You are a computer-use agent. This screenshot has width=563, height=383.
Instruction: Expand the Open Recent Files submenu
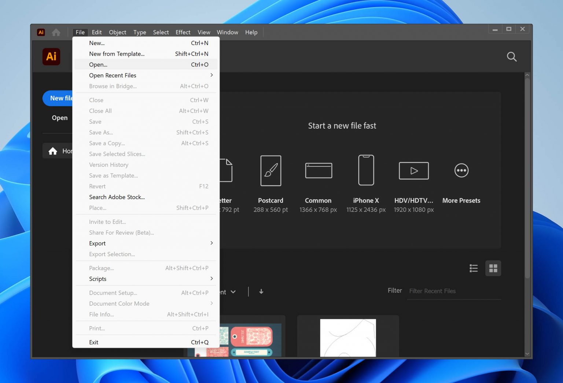[113, 75]
